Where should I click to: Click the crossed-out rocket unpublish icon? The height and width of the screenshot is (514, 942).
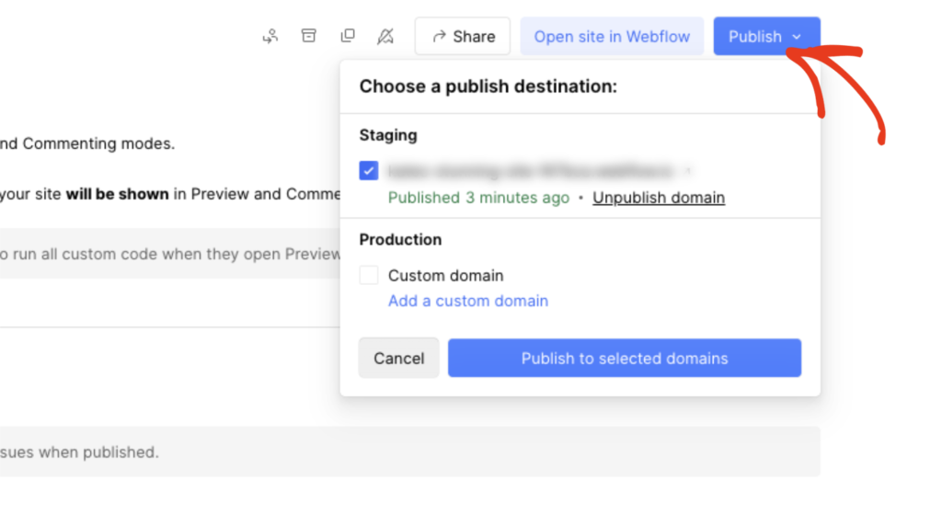385,37
